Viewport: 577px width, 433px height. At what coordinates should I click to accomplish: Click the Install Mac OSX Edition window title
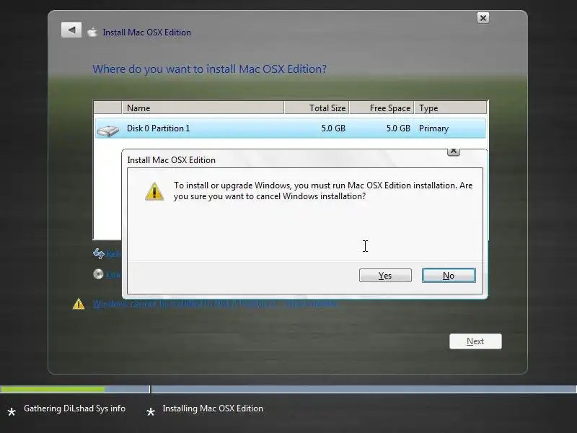pyautogui.click(x=146, y=32)
